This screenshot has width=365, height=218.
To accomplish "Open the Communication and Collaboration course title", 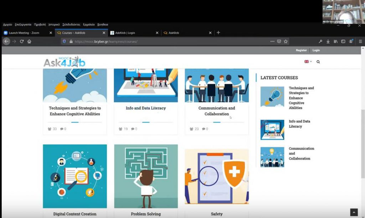I will (217, 111).
